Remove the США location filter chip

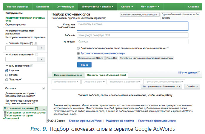[x=102, y=58]
